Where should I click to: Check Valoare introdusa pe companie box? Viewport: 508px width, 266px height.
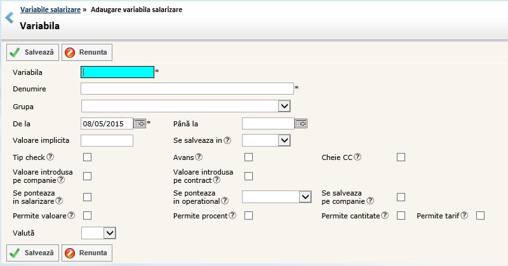click(x=87, y=176)
